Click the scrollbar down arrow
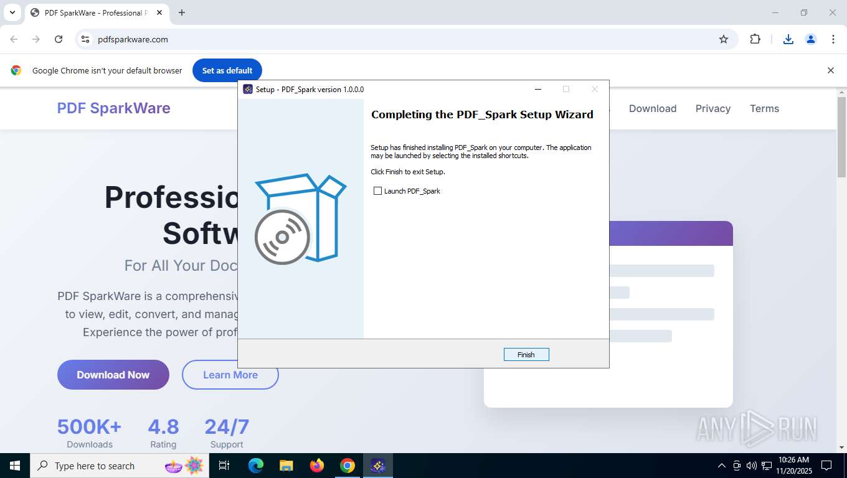The width and height of the screenshot is (847, 478). (841, 447)
